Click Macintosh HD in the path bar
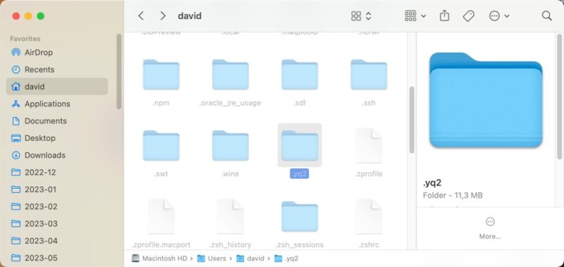 click(x=161, y=259)
